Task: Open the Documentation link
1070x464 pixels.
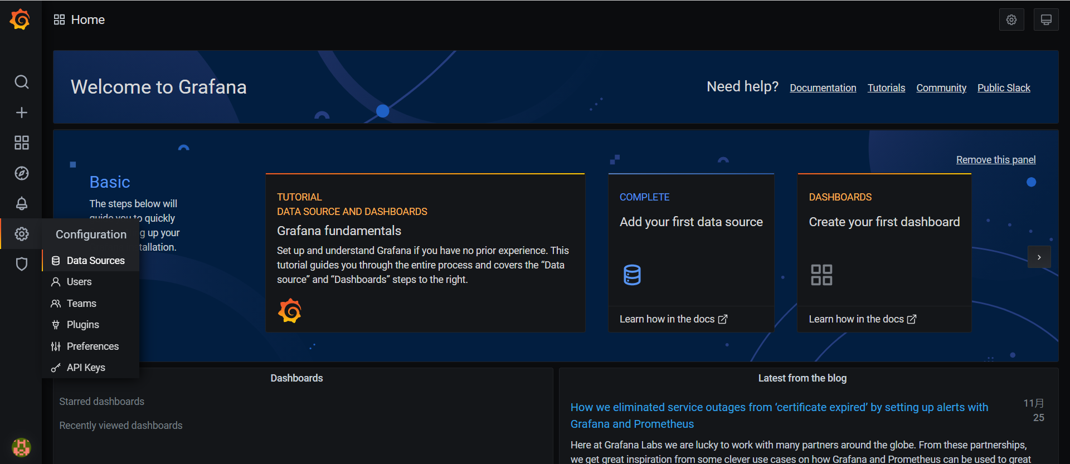Action: [x=823, y=88]
